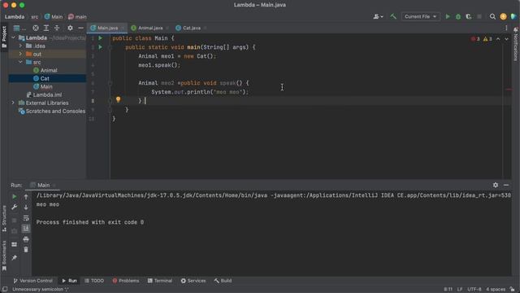The image size is (520, 293).
Task: Go to the previous highlighted error arrow
Action: click(x=498, y=39)
